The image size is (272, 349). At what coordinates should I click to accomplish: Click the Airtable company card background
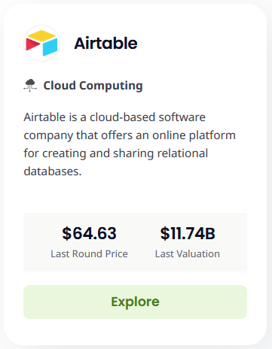tap(135, 196)
